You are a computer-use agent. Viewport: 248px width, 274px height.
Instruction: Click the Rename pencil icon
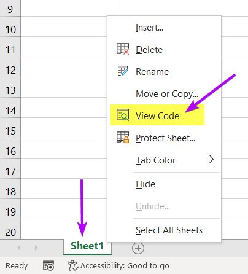pyautogui.click(x=123, y=71)
